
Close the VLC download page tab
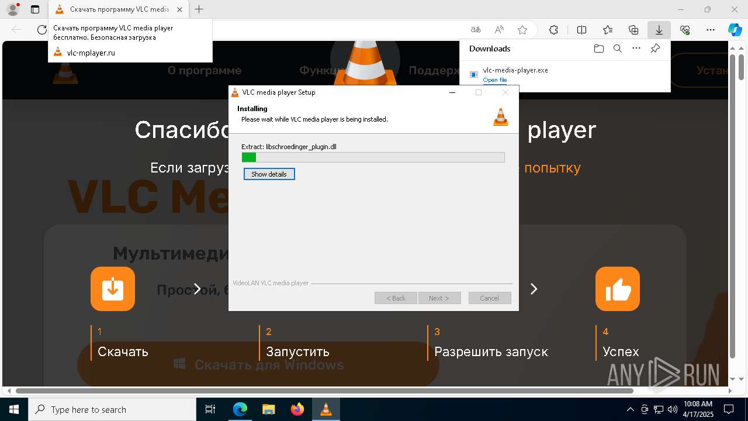[x=179, y=9]
